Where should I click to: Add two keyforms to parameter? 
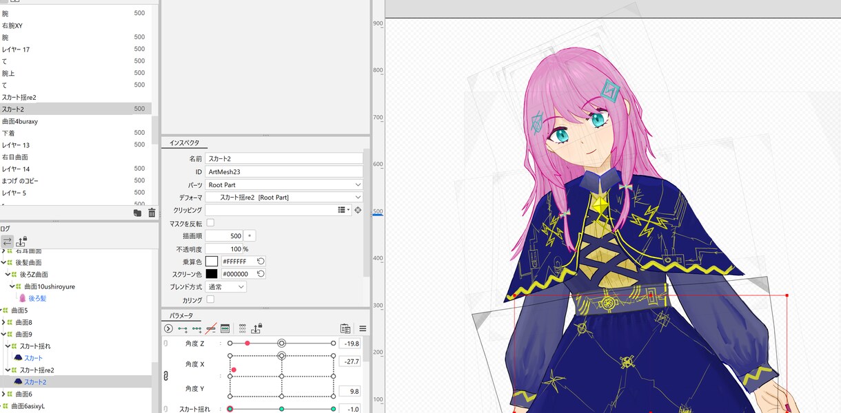click(x=183, y=328)
